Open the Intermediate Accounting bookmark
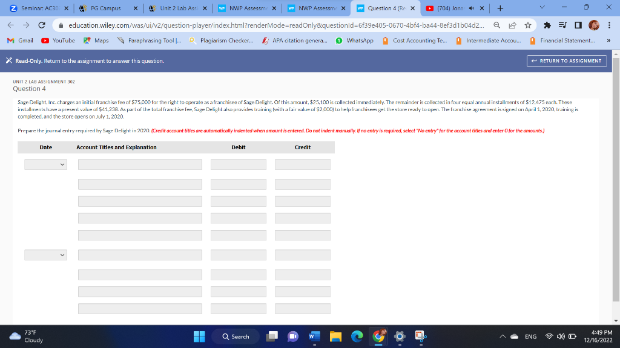 coord(489,40)
